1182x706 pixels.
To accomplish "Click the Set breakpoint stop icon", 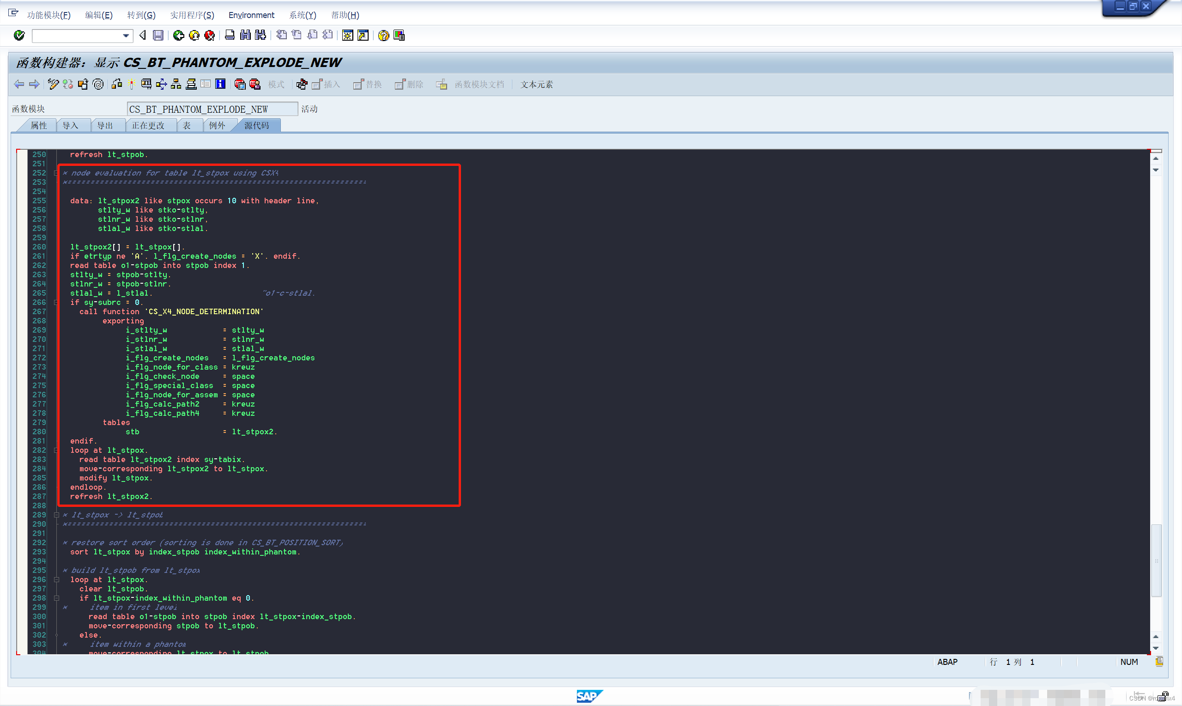I will (x=240, y=84).
